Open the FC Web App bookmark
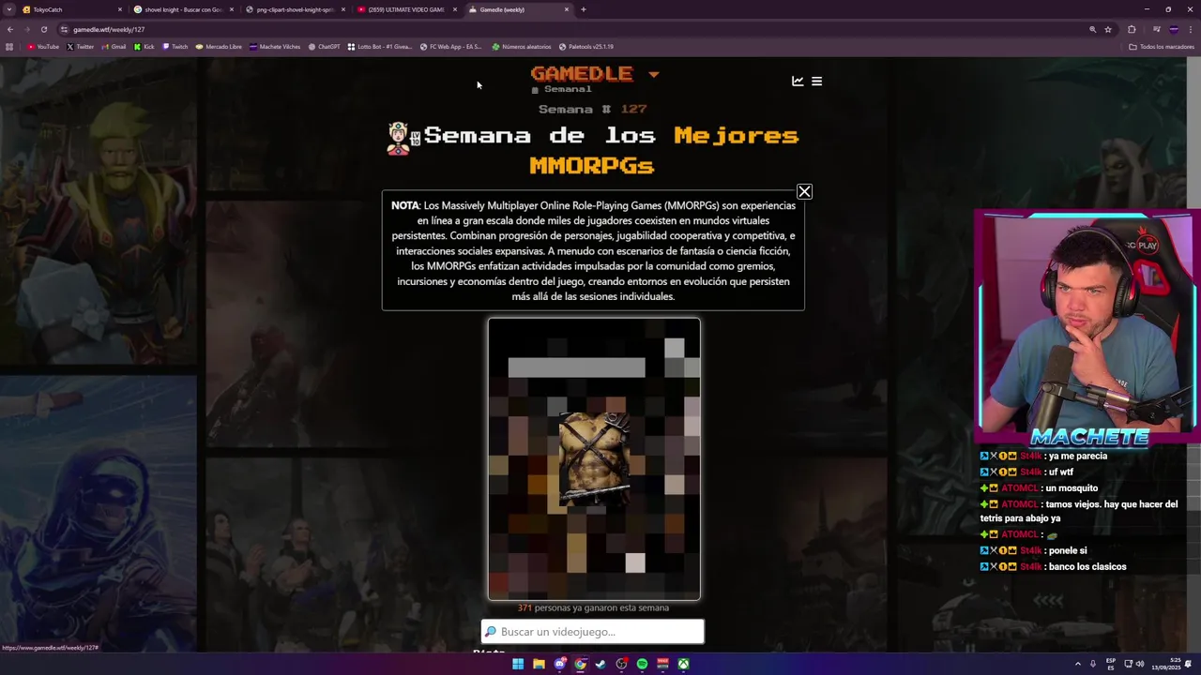Image resolution: width=1201 pixels, height=675 pixels. (451, 47)
